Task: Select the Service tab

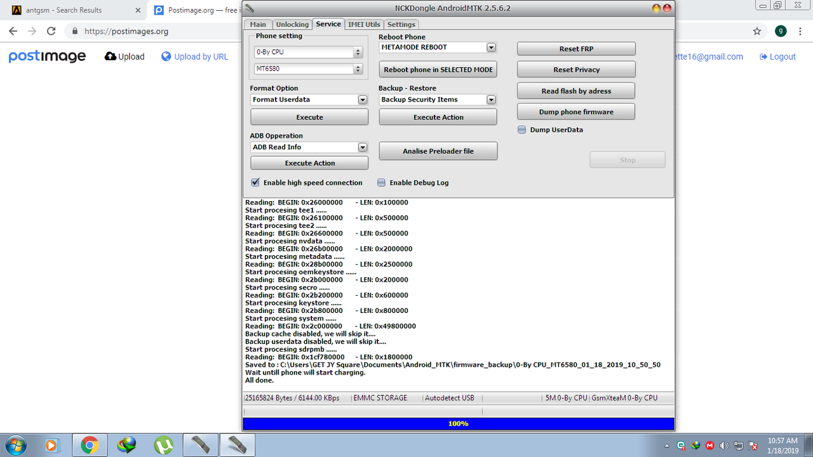Action: pyautogui.click(x=328, y=24)
